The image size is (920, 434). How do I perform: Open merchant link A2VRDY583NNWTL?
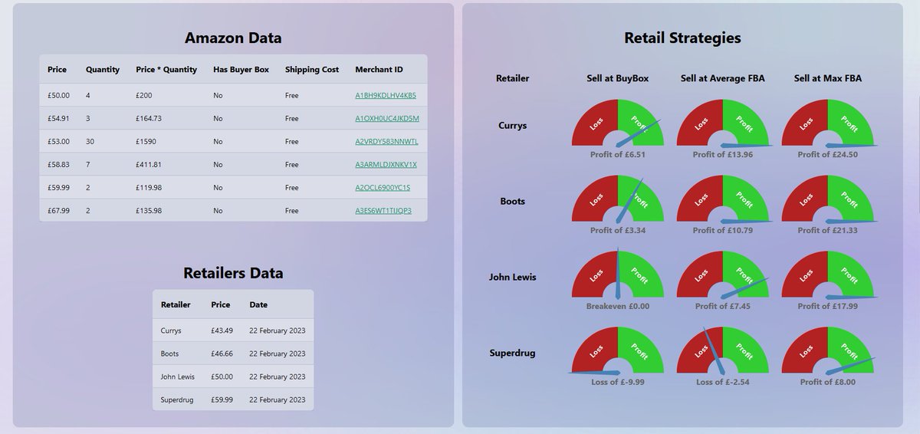pos(386,141)
